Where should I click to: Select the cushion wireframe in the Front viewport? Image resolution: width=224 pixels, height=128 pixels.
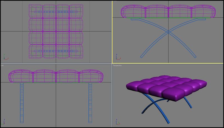tap(168, 11)
